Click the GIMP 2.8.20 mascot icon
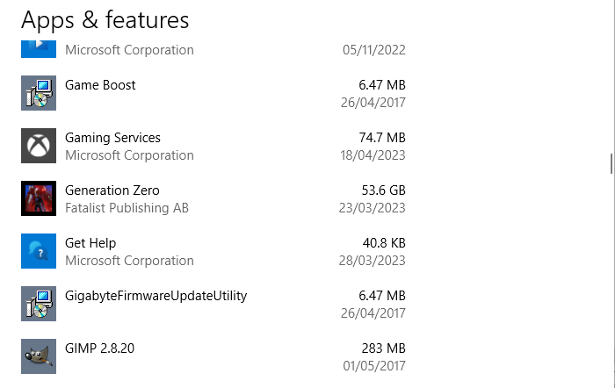Image resolution: width=615 pixels, height=388 pixels. pos(39,356)
